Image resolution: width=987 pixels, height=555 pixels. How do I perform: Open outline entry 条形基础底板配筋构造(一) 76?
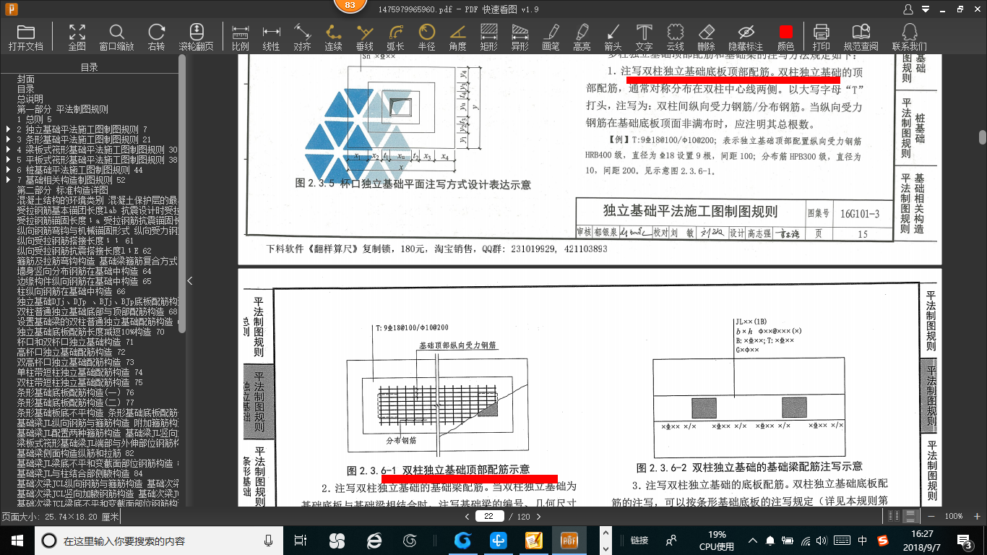pyautogui.click(x=75, y=392)
